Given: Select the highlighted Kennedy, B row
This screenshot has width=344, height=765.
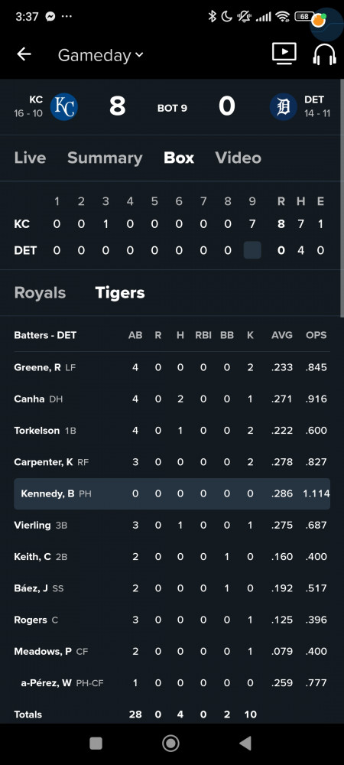Looking at the screenshot, I should coord(172,493).
